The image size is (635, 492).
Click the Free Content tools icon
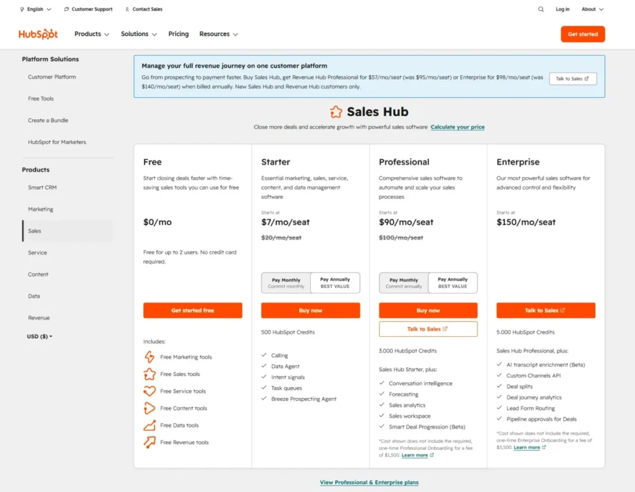149,408
